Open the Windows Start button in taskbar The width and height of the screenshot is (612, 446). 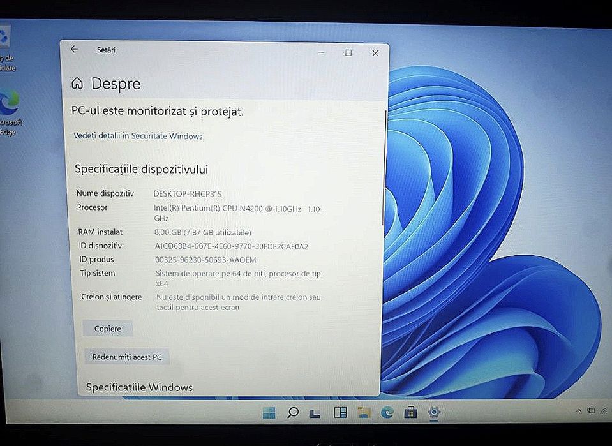(x=269, y=412)
